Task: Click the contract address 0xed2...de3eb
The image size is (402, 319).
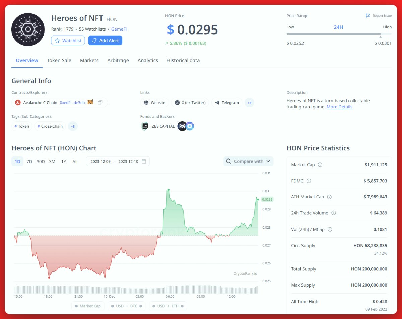Action: (72, 102)
